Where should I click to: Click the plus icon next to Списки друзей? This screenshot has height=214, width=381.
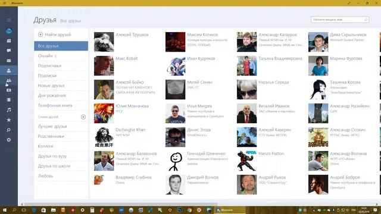[x=83, y=117]
